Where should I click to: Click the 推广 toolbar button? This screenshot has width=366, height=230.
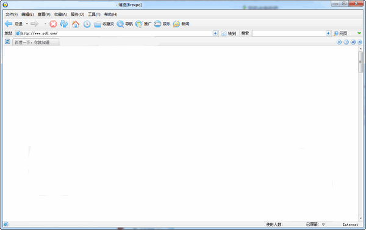[x=143, y=24]
